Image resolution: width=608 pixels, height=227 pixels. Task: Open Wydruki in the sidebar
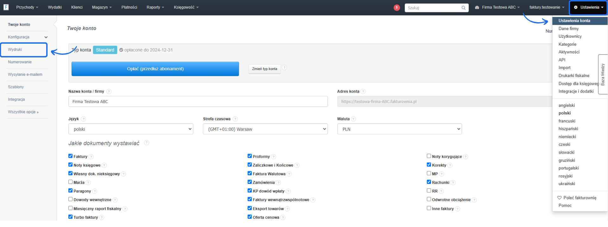15,50
